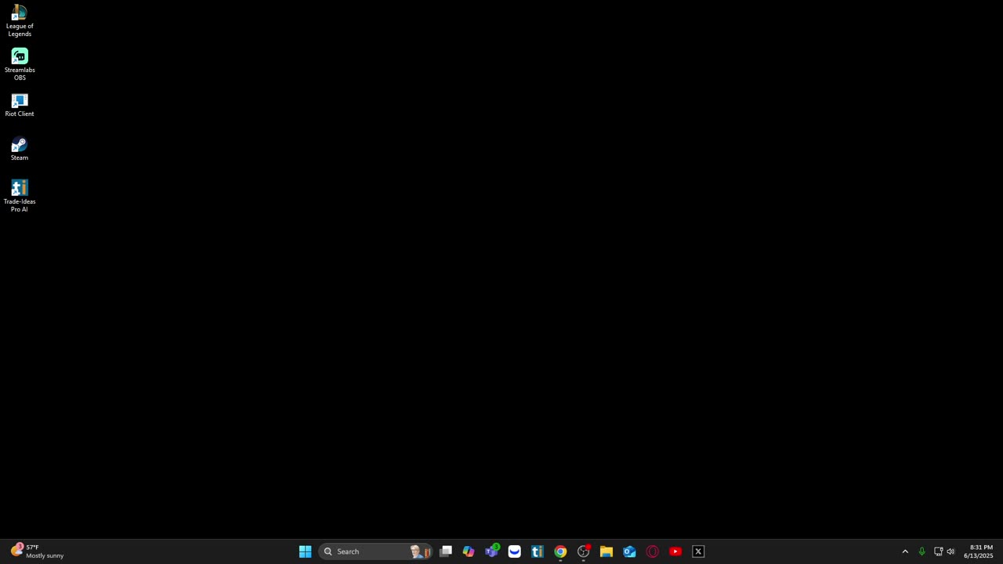The image size is (1003, 564).
Task: Open the volume control tray icon
Action: click(950, 551)
